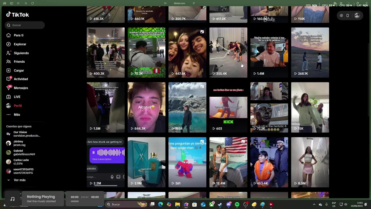Click the tiktok.com address bar
371x209 pixels.
pyautogui.click(x=179, y=3)
